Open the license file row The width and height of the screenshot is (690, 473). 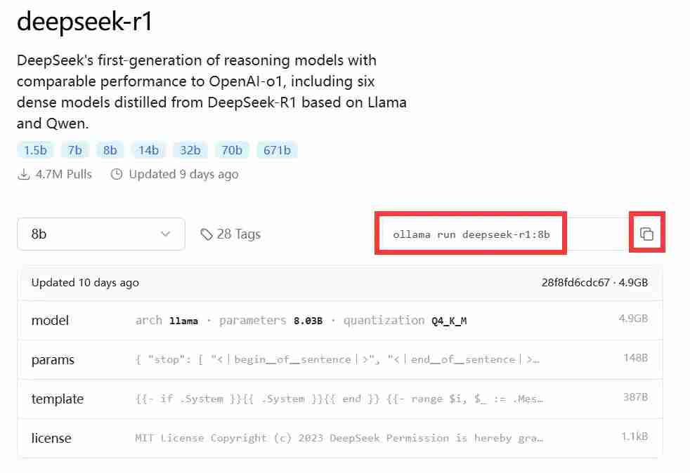[x=339, y=438]
